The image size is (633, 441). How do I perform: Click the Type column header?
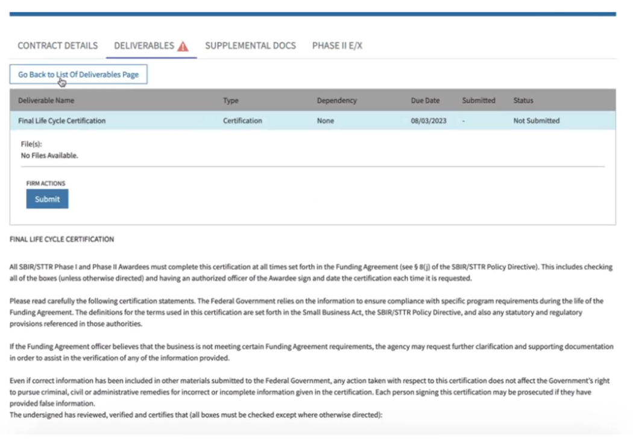click(231, 101)
